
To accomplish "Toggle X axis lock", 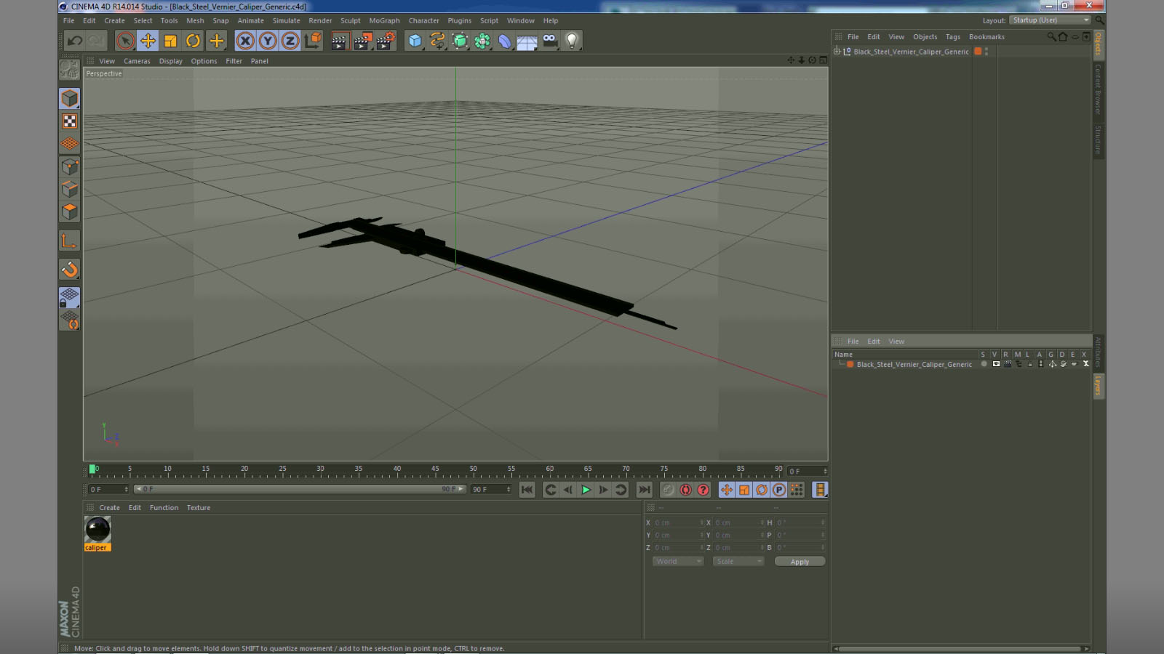I will [x=245, y=41].
